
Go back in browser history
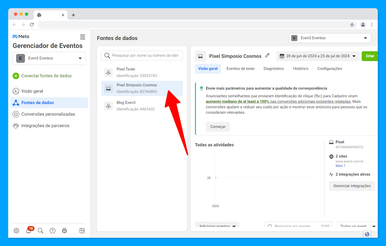coord(14,25)
